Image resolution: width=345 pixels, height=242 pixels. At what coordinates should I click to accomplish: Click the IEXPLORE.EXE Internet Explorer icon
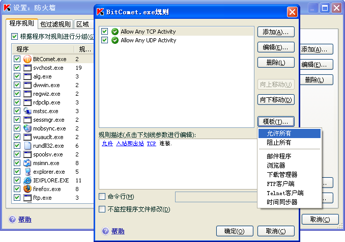coord(27,180)
